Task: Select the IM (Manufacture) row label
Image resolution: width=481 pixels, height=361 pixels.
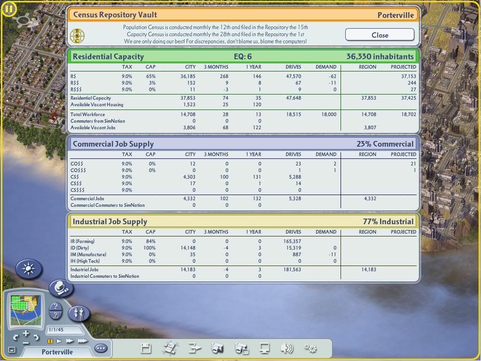Action: (88, 254)
